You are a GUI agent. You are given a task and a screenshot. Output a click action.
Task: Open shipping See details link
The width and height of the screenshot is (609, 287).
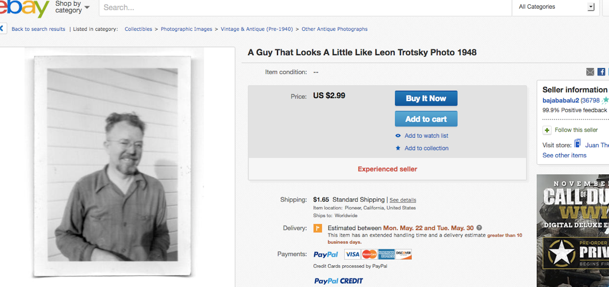click(x=402, y=200)
